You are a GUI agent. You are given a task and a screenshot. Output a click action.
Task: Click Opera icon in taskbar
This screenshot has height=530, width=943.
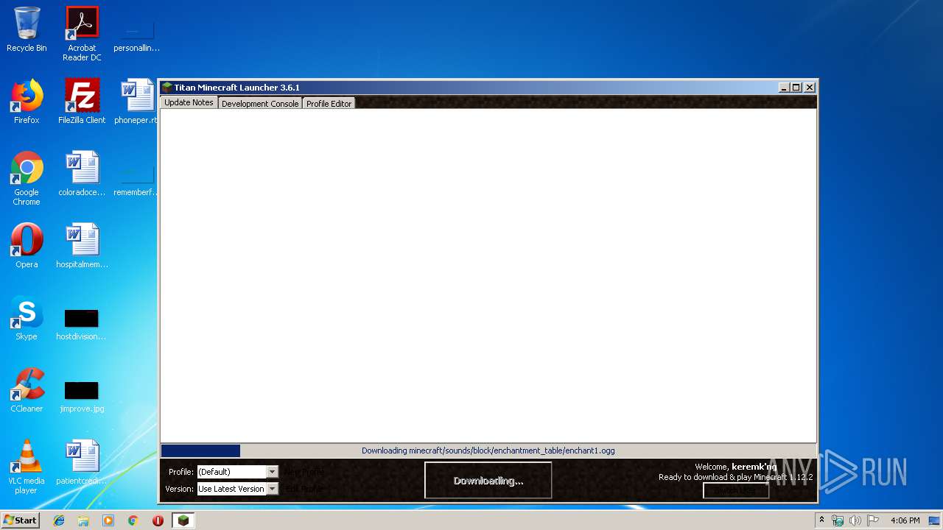tap(158, 520)
